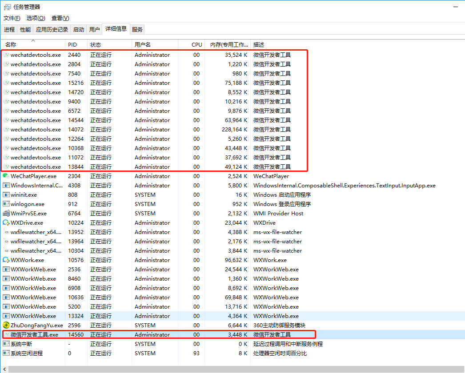Click description WMI Provider Host
Screen dimensions: 465x373
coord(278,213)
